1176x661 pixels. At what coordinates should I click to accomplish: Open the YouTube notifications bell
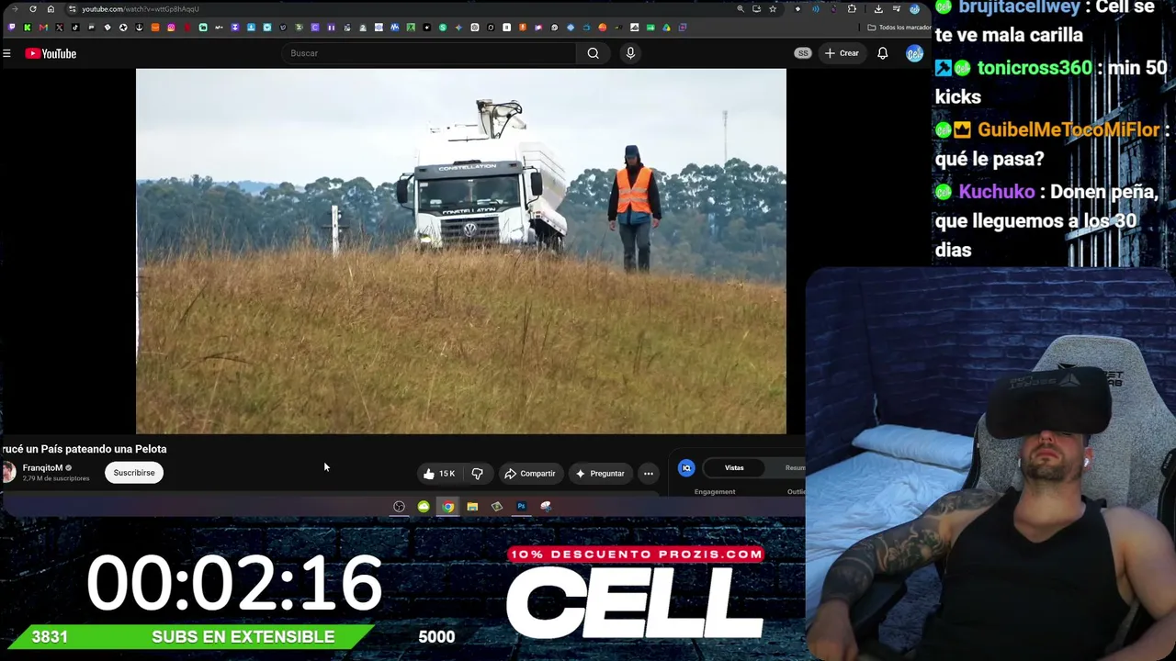pos(882,53)
